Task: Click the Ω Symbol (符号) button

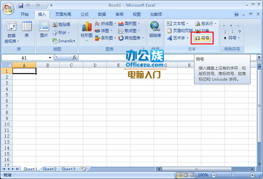Action: tap(202, 38)
